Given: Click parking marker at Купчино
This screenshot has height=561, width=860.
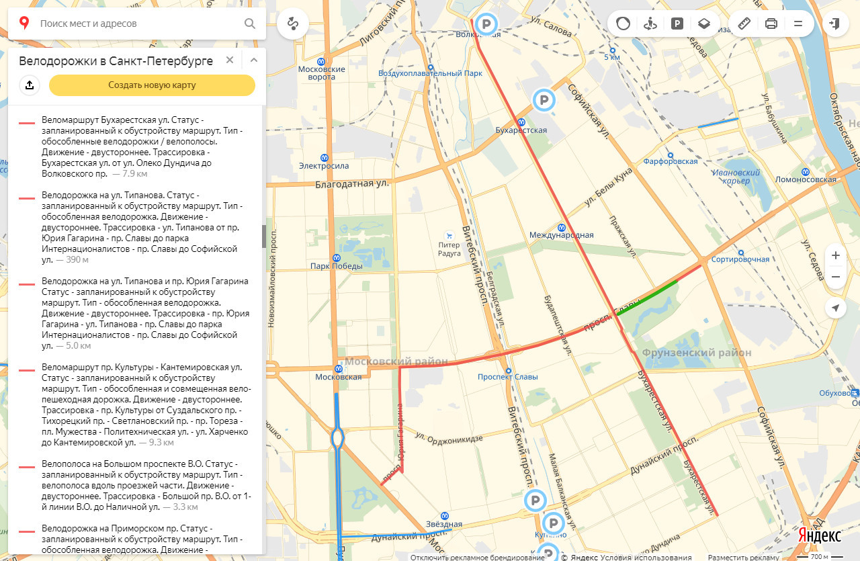Looking at the screenshot, I should (x=554, y=524).
